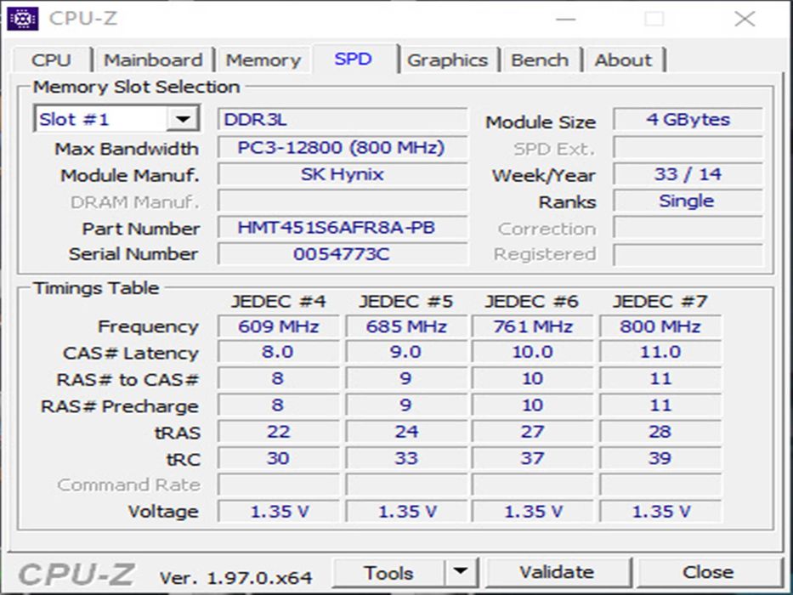The image size is (793, 595).
Task: Click the tRAS value 27
Action: click(533, 432)
